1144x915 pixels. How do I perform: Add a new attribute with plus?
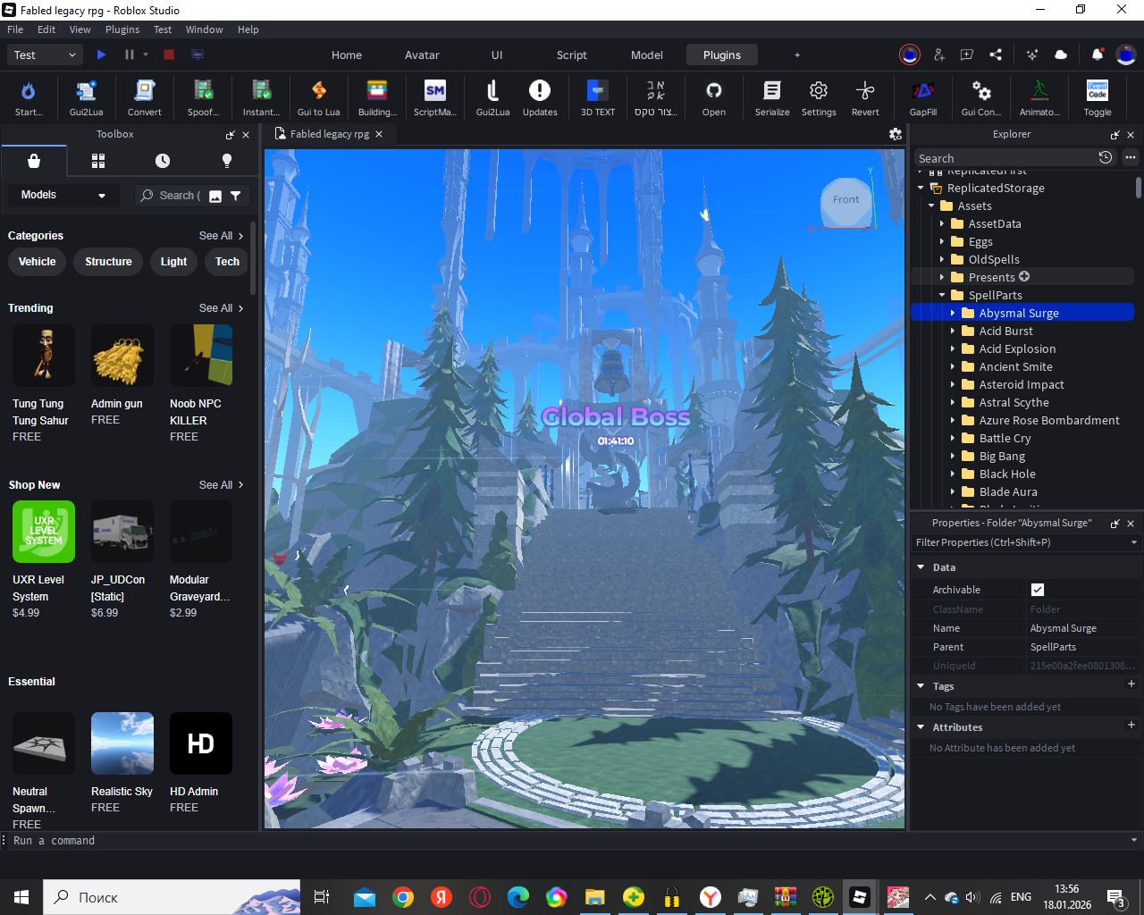(x=1131, y=726)
